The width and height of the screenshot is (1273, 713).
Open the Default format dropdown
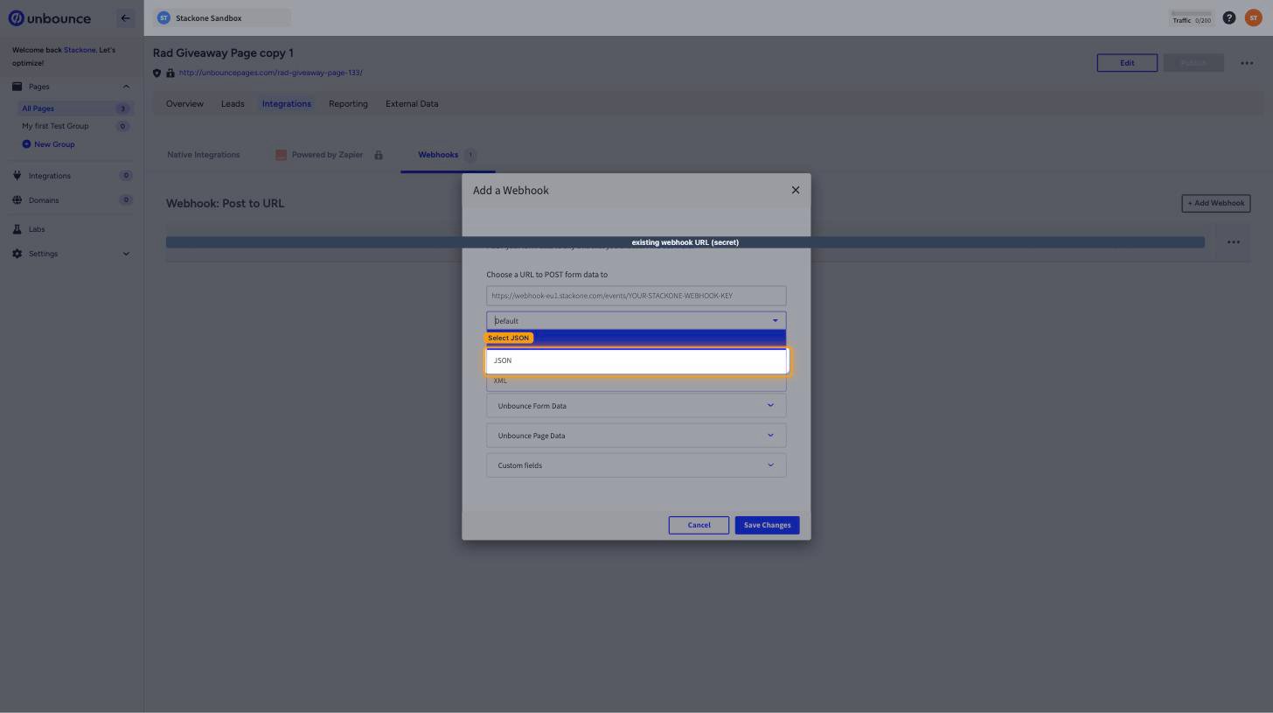pyautogui.click(x=636, y=320)
